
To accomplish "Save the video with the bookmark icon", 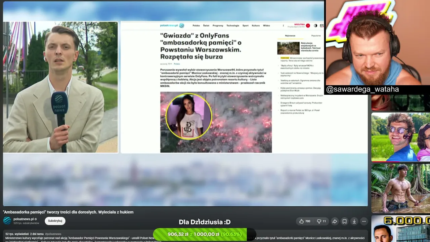I will pyautogui.click(x=344, y=221).
